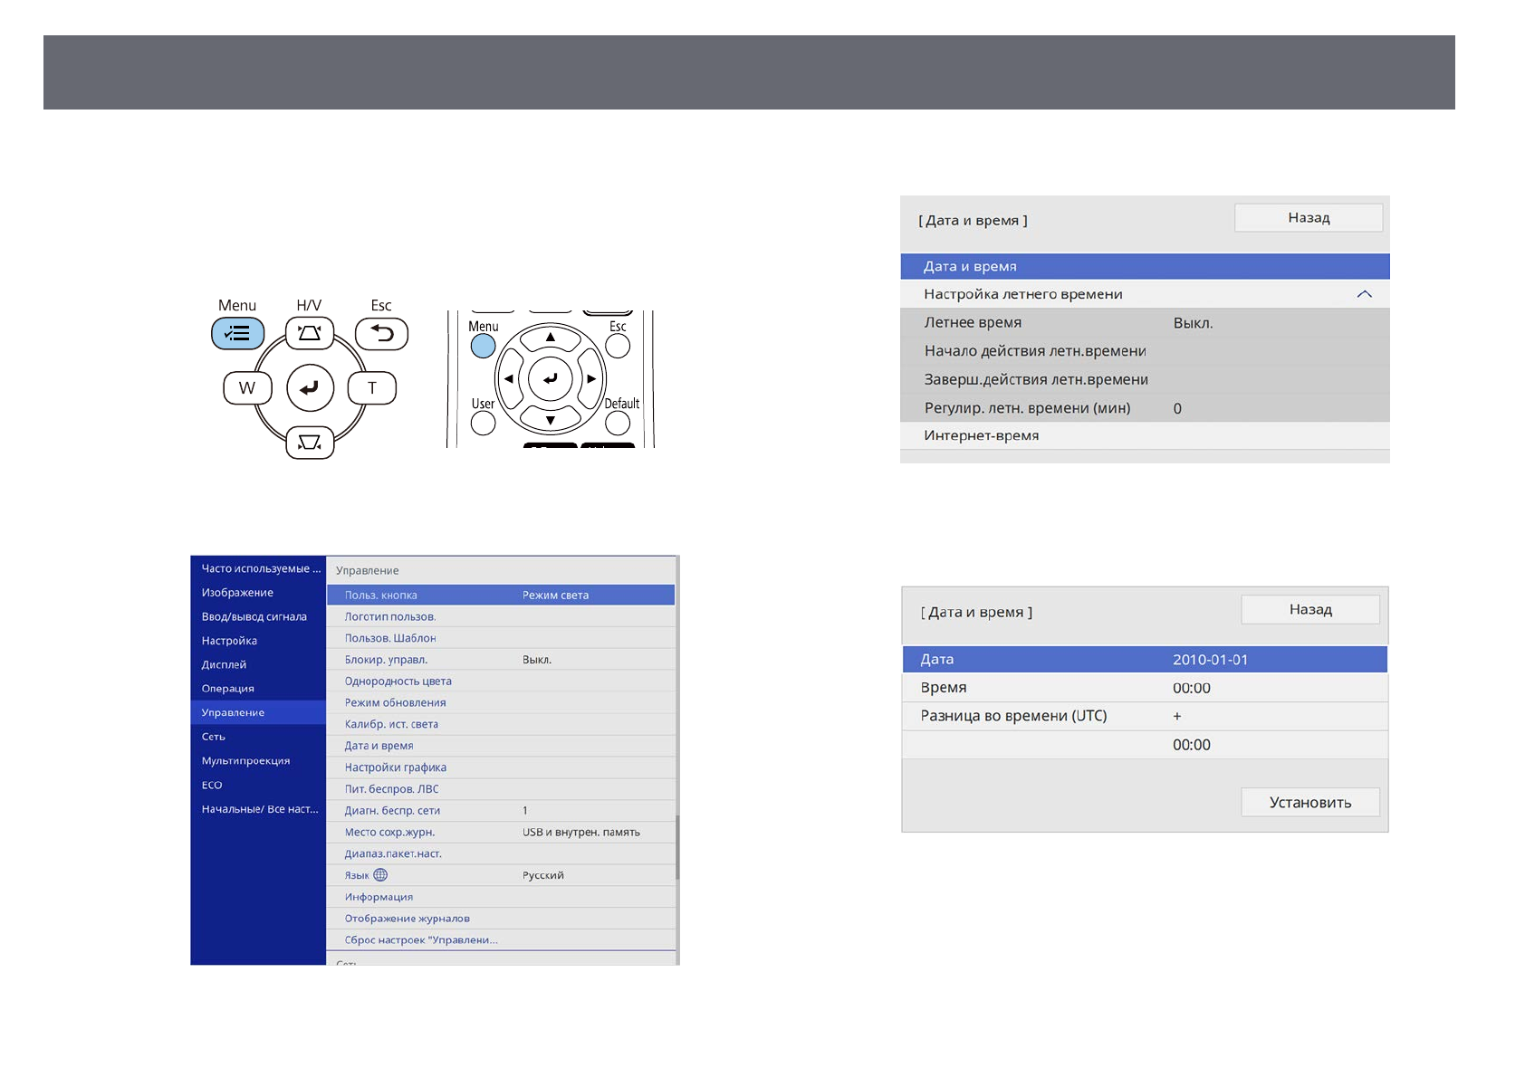Click the settings list vertical scrollbar
This screenshot has height=1077, width=1525.
point(676,846)
